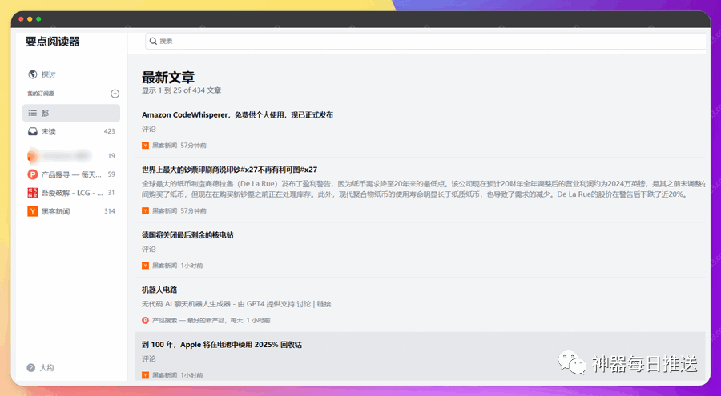Click 黑客新闻 source label under 钞票印刷商 article

164,211
